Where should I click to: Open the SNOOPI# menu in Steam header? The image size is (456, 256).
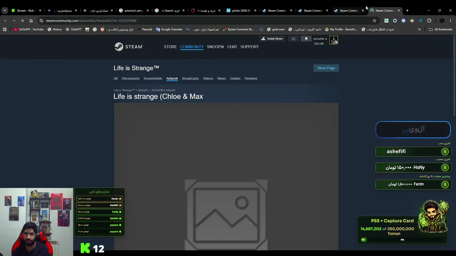216,47
